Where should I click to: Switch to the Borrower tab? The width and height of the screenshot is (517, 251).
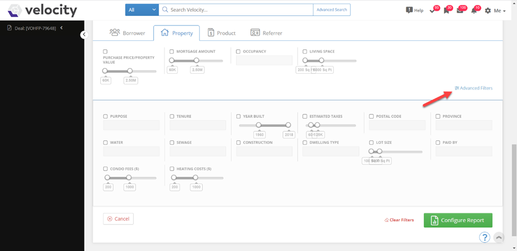127,33
